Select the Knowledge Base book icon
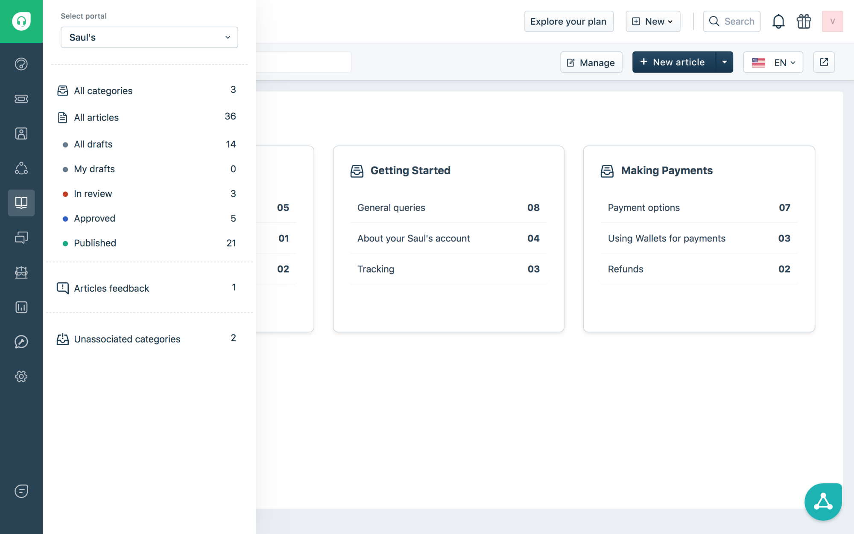 21,203
